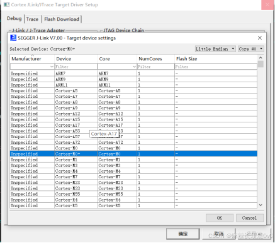
Task: Sort by the NumCores column header
Action: pos(156,59)
